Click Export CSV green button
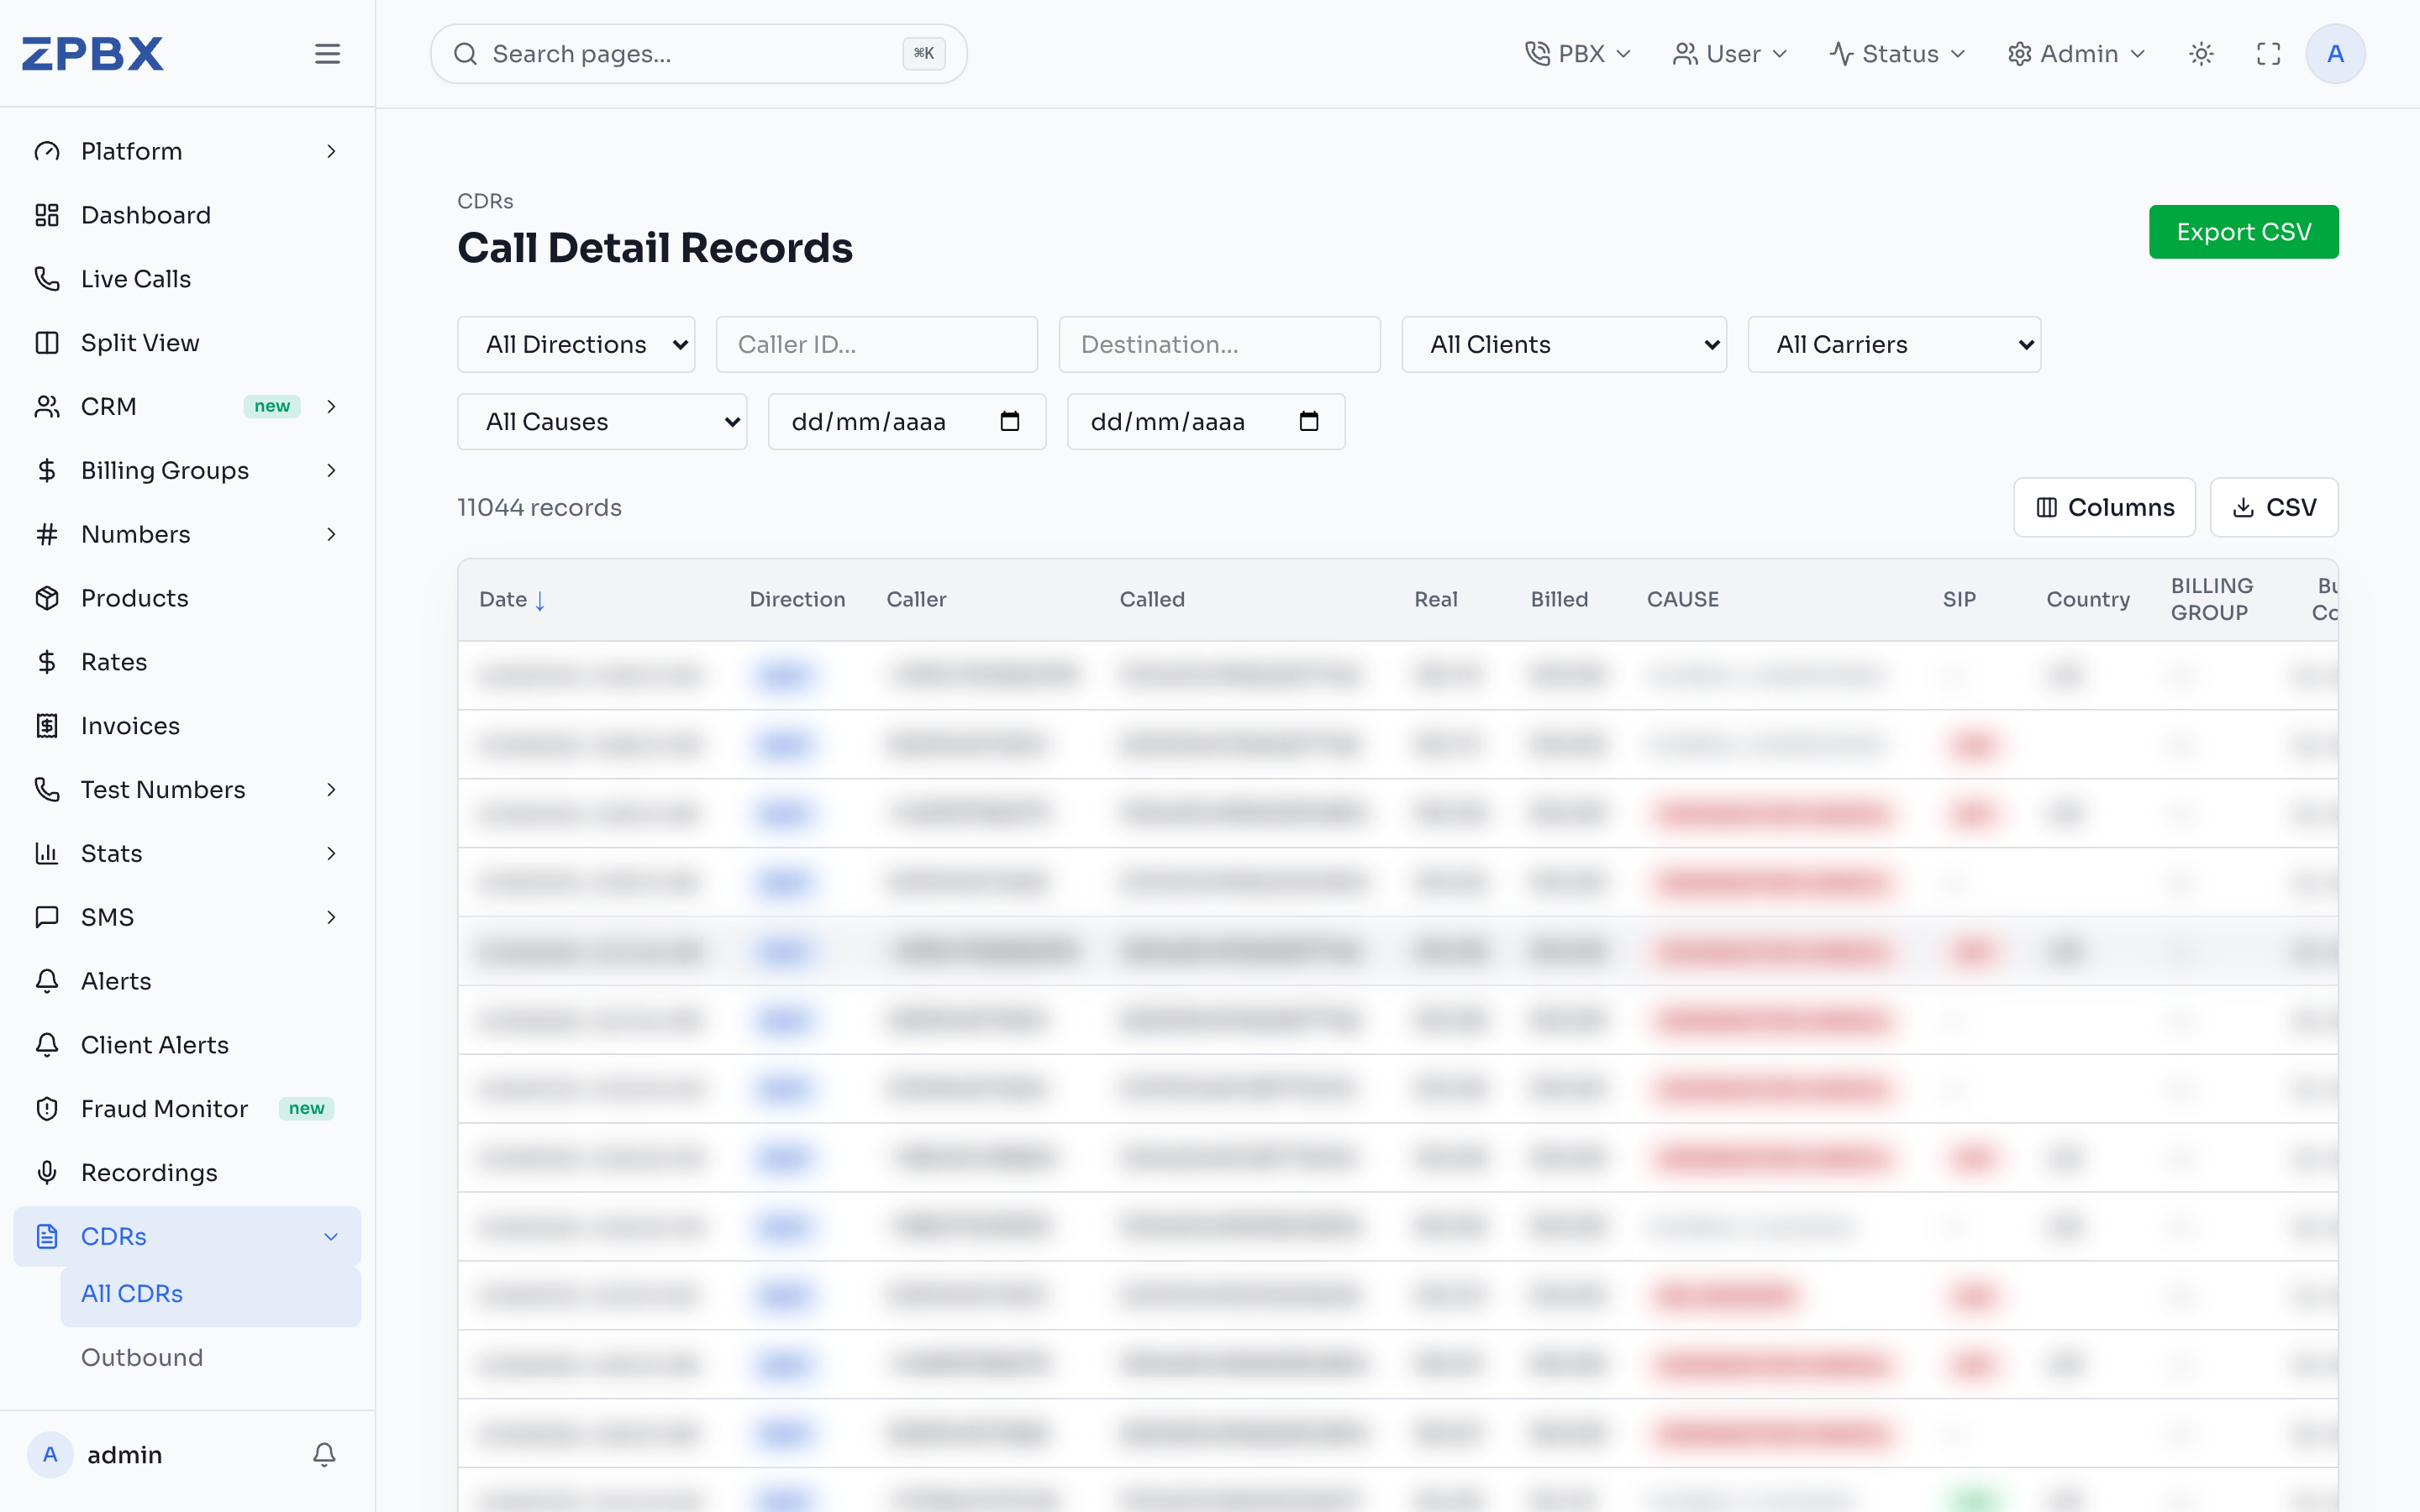The image size is (2420, 1512). pyautogui.click(x=2243, y=232)
